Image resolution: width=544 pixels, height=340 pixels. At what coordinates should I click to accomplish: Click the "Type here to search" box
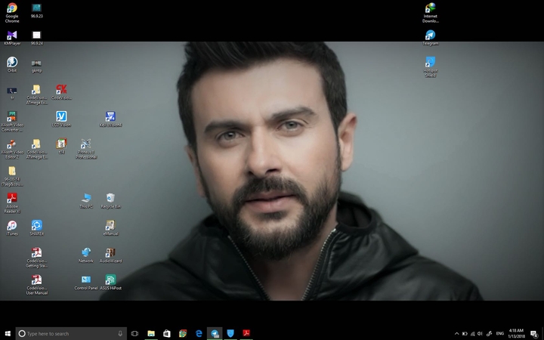[71, 333]
